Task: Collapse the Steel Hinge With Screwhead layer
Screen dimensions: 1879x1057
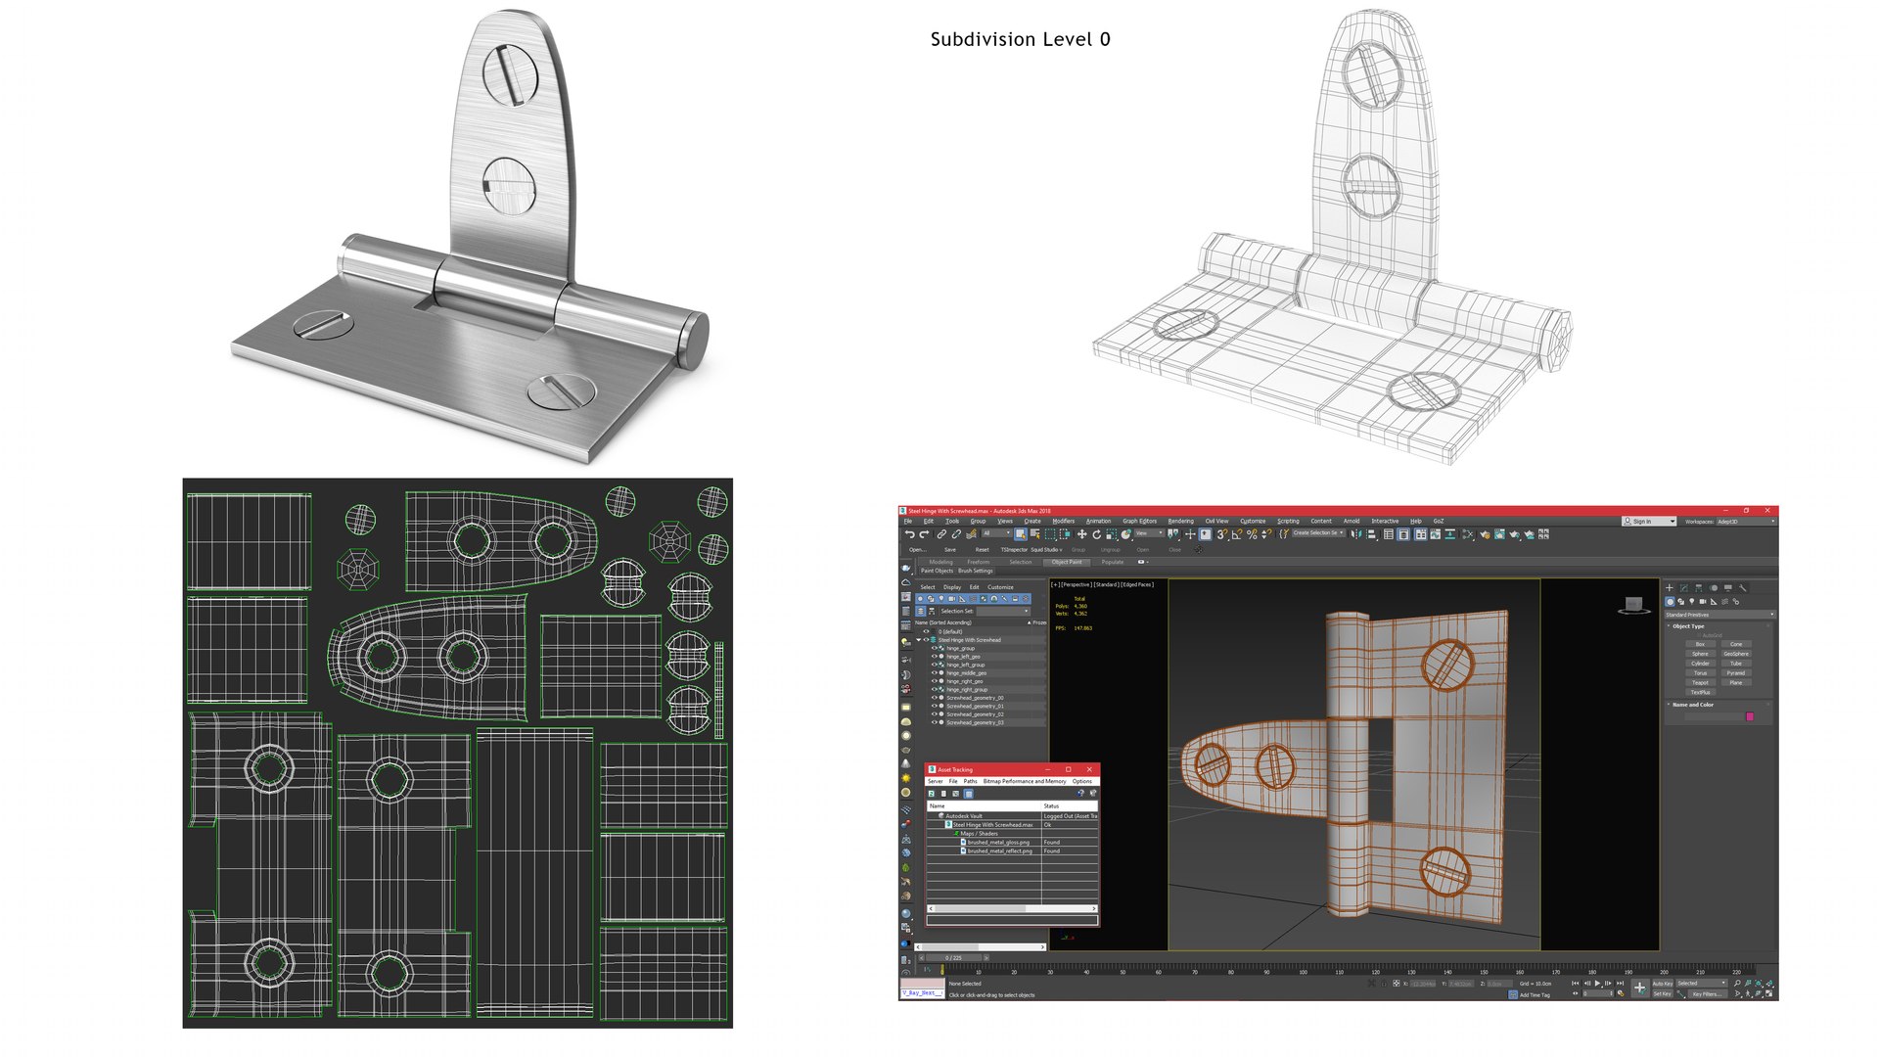Action: point(918,640)
